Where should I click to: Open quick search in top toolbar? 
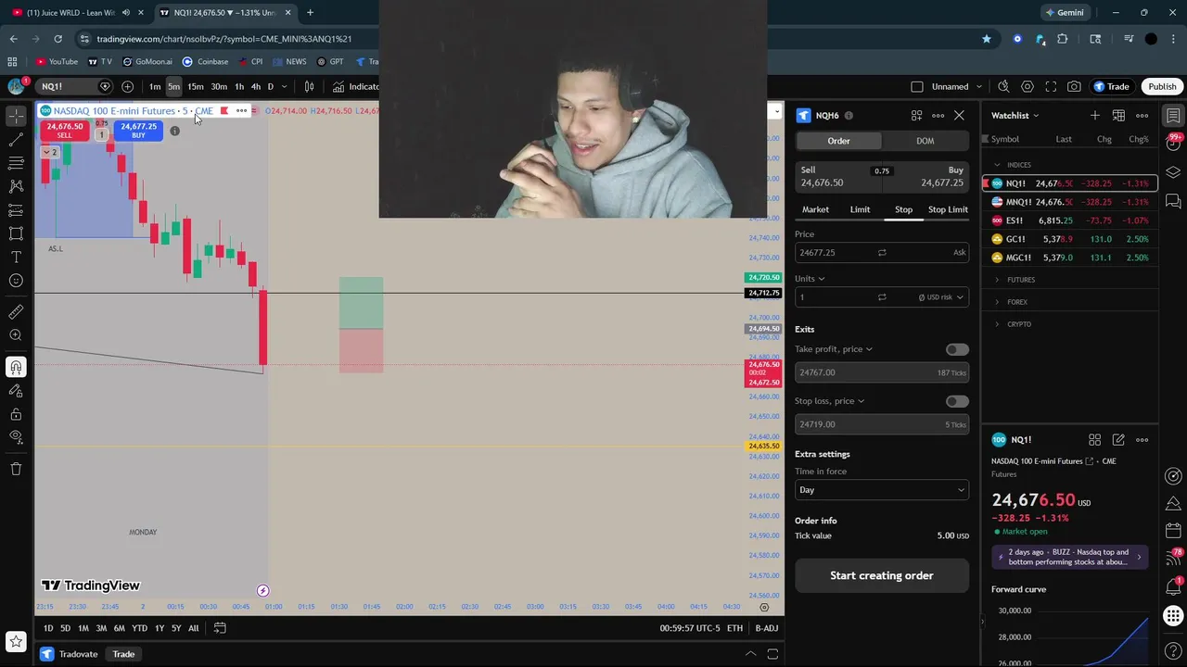[x=1003, y=86]
